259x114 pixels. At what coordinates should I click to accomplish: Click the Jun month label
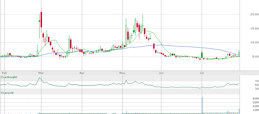point(161,73)
